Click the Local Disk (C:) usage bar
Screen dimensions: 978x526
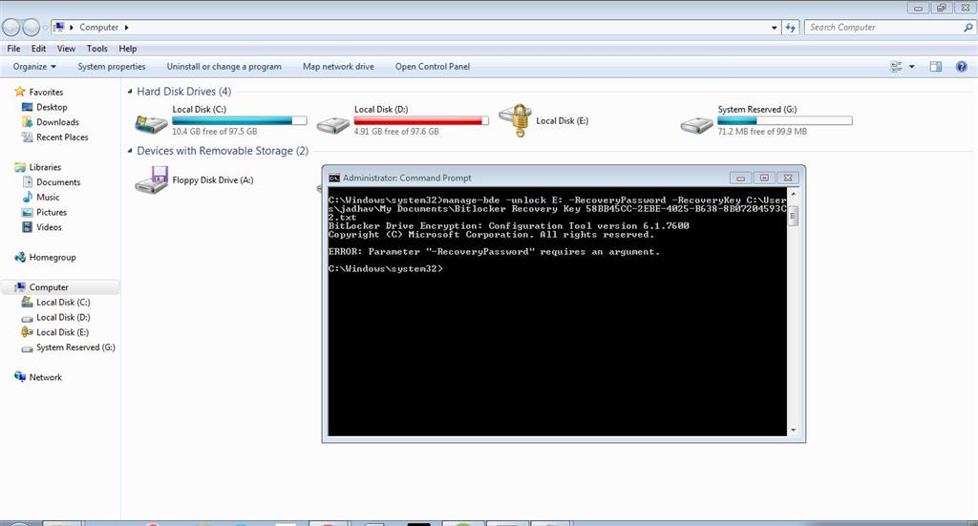(x=240, y=120)
